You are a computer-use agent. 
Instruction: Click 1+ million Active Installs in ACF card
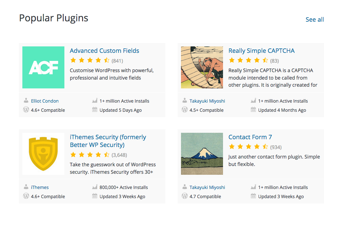(124, 101)
